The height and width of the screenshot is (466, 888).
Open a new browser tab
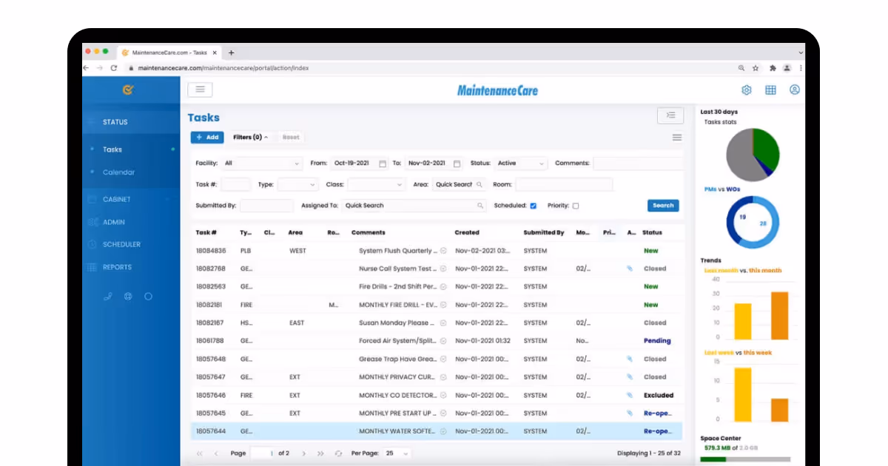point(231,53)
